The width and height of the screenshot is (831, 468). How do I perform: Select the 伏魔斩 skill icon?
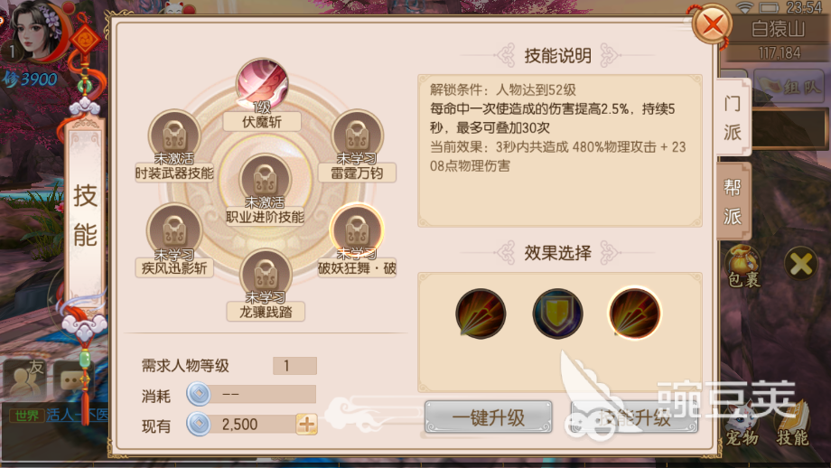pos(262,85)
